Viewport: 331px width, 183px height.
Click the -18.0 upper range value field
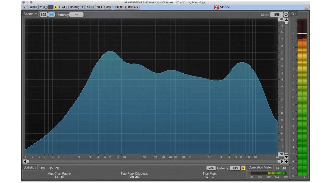281,19
